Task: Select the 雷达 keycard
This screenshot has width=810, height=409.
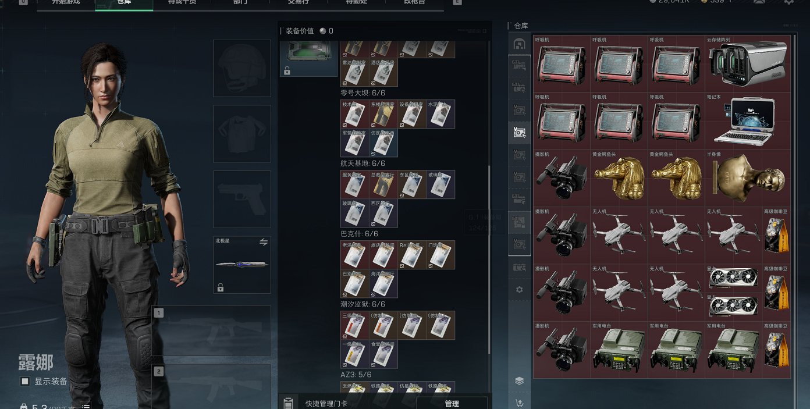Action: (x=355, y=72)
